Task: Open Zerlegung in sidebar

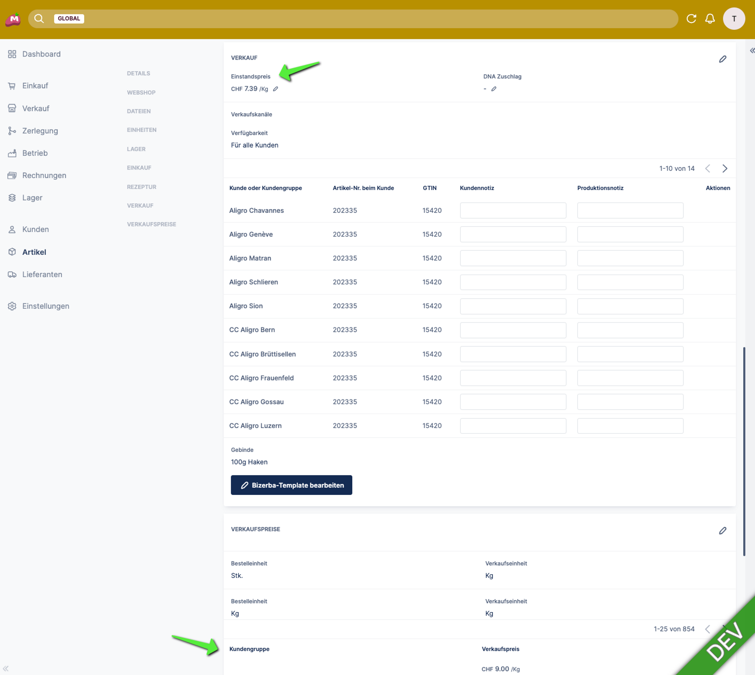Action: pos(40,131)
